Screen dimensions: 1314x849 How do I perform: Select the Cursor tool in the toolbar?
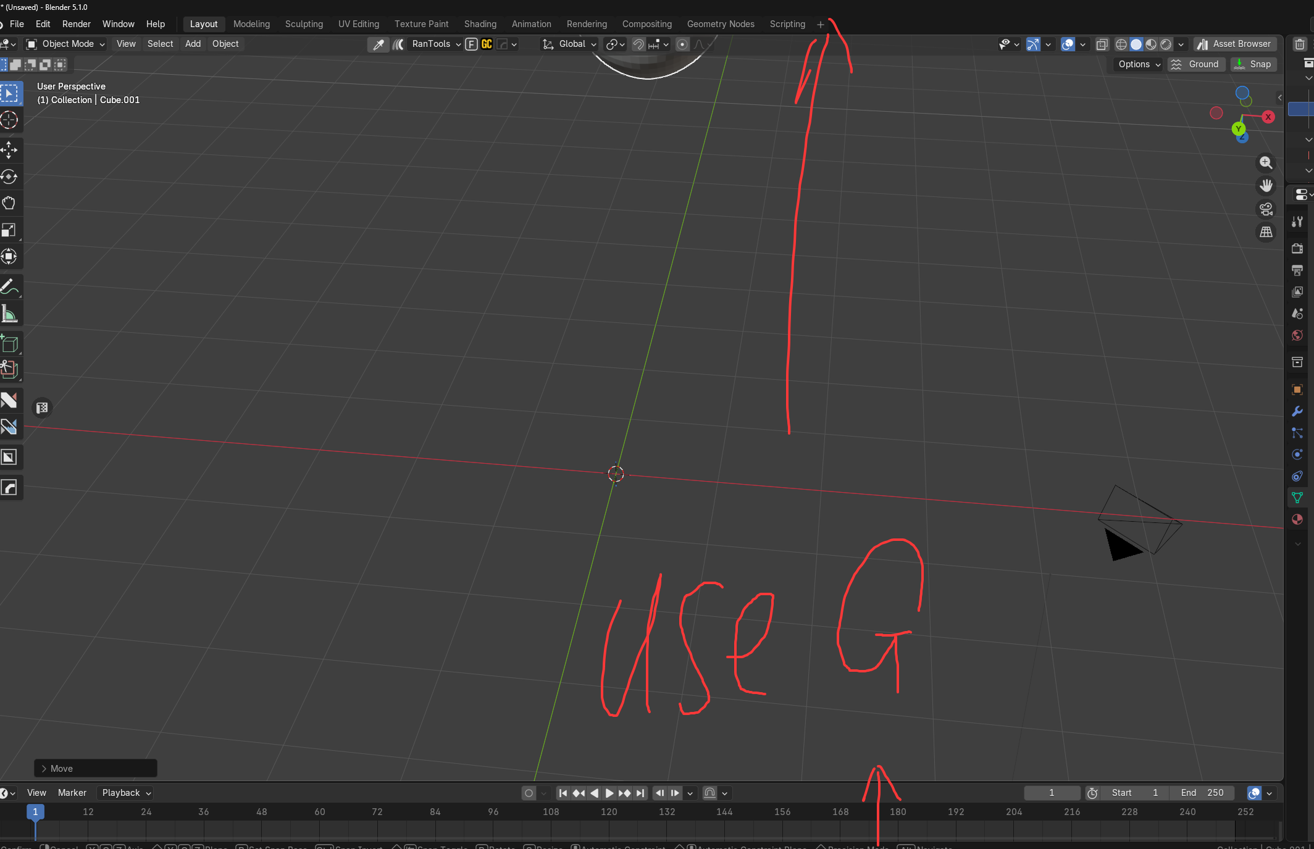9,120
